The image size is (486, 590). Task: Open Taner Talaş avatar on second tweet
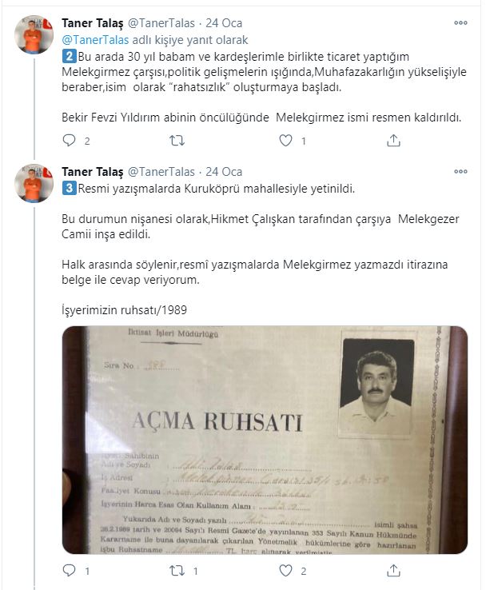point(34,183)
